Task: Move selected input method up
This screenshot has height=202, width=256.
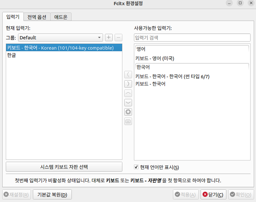Action: 128,93
